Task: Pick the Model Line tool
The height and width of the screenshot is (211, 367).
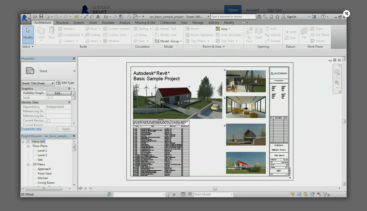Action: tap(166, 35)
